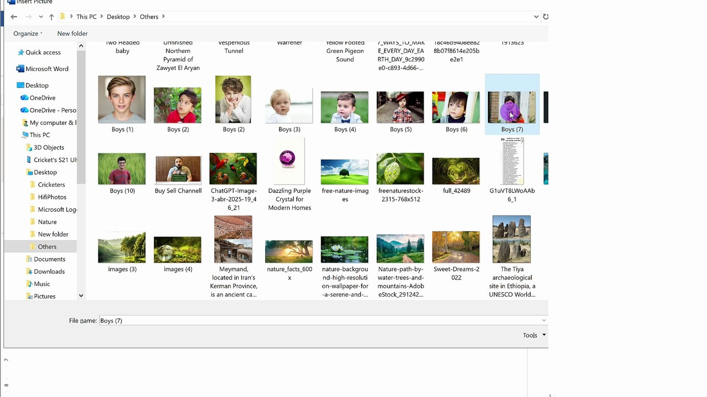Open the Tools dropdown menu
The height and width of the screenshot is (397, 707).
click(534, 335)
